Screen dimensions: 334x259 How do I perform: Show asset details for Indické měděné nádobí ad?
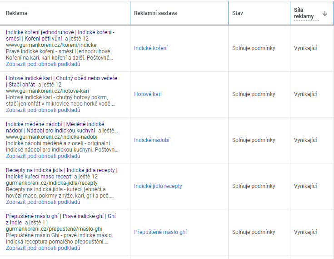43,156
